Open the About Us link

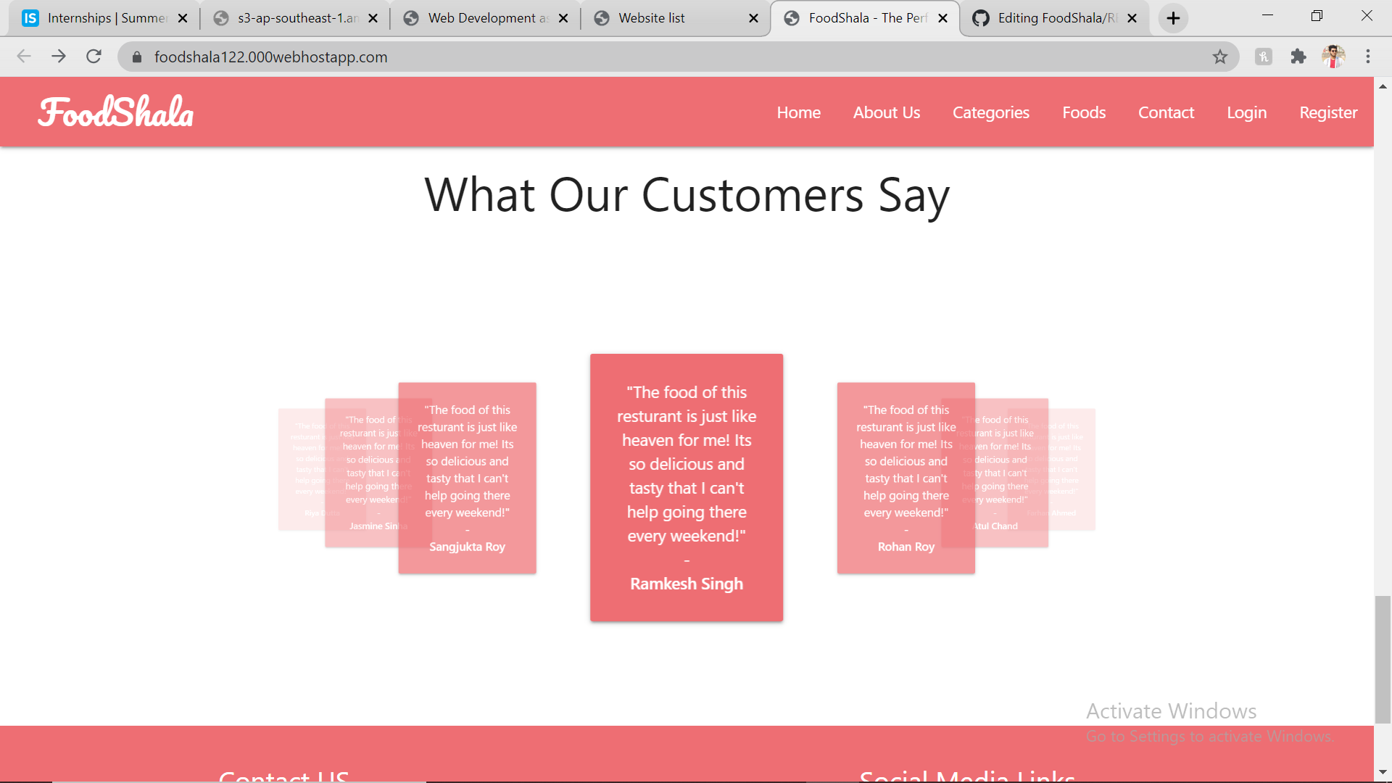tap(886, 112)
